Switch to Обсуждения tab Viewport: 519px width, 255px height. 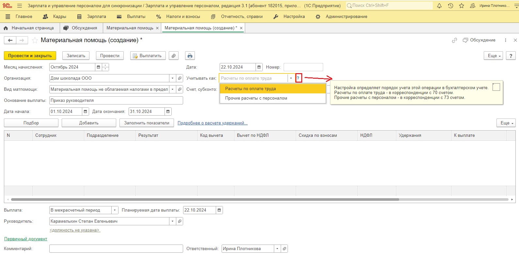click(81, 28)
